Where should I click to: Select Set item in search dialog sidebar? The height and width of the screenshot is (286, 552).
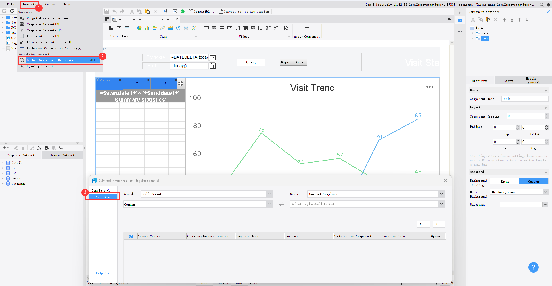103,197
